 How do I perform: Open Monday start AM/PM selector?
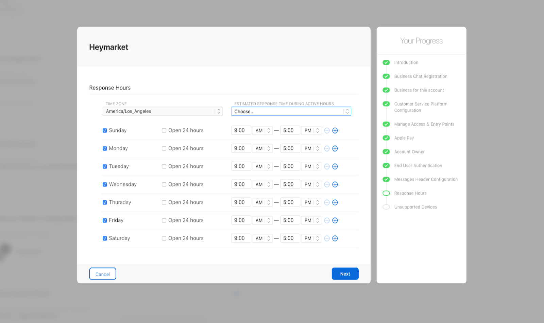(x=262, y=148)
